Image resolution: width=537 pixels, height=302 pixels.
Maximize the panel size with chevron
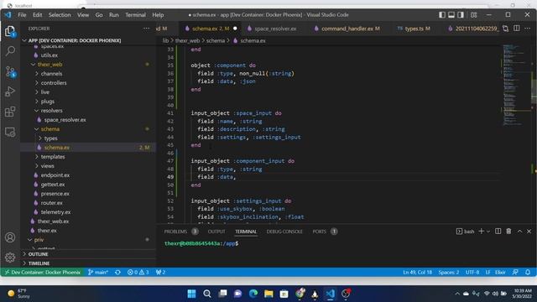coord(519,232)
